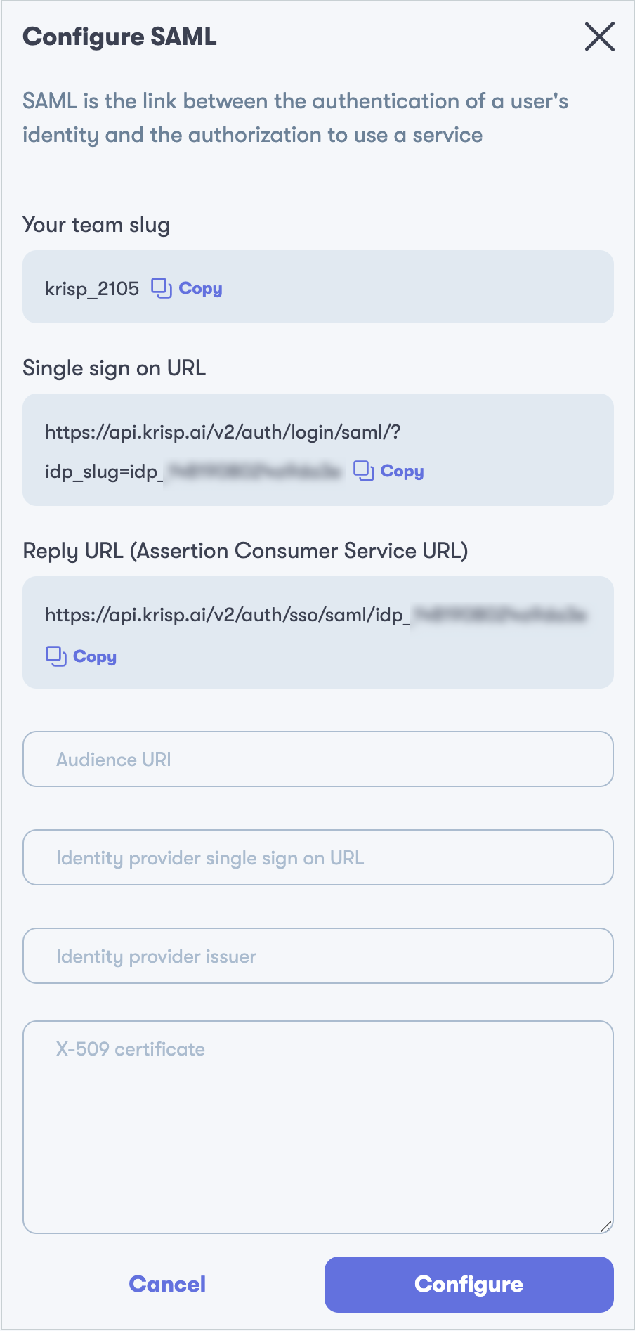Focus the Audience URI field
Viewport: 635px width, 1331px height.
(318, 759)
